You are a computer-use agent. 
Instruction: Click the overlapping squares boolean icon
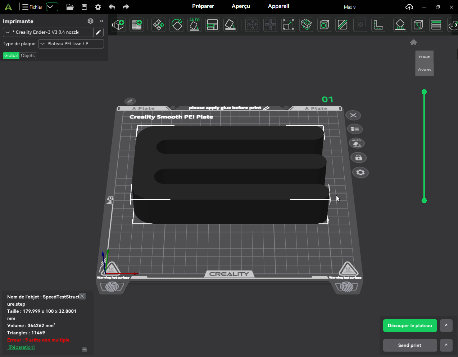[x=360, y=25]
